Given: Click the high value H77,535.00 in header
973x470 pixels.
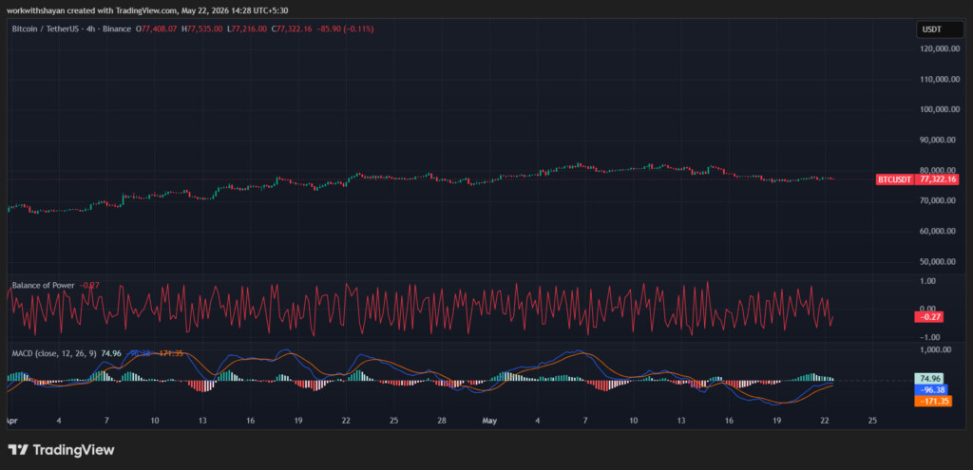Looking at the screenshot, I should (x=202, y=28).
